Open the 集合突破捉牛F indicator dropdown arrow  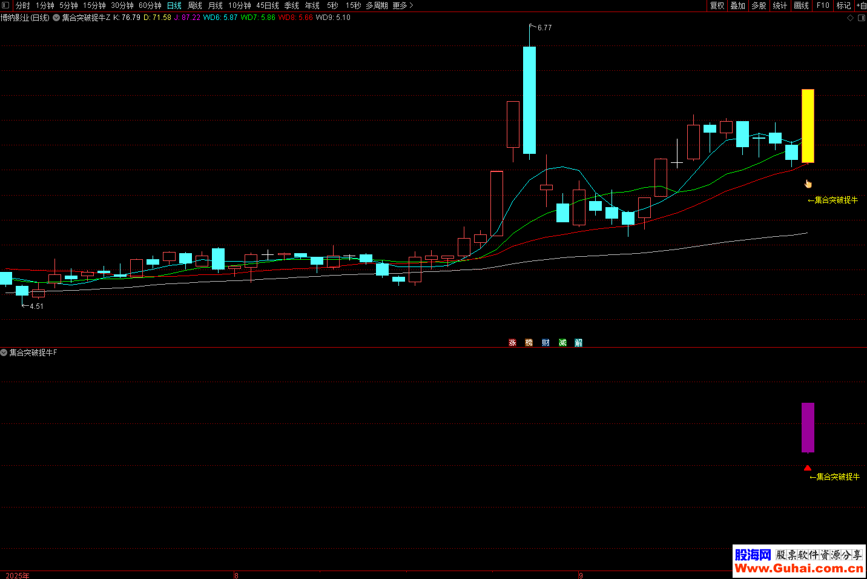point(4,352)
